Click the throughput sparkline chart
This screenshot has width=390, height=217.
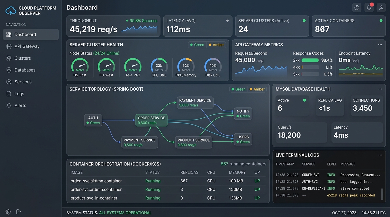[x=139, y=29]
